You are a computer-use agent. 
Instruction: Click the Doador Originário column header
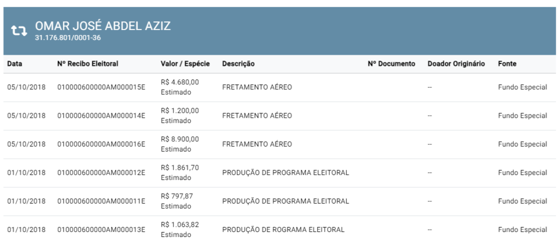pyautogui.click(x=456, y=64)
